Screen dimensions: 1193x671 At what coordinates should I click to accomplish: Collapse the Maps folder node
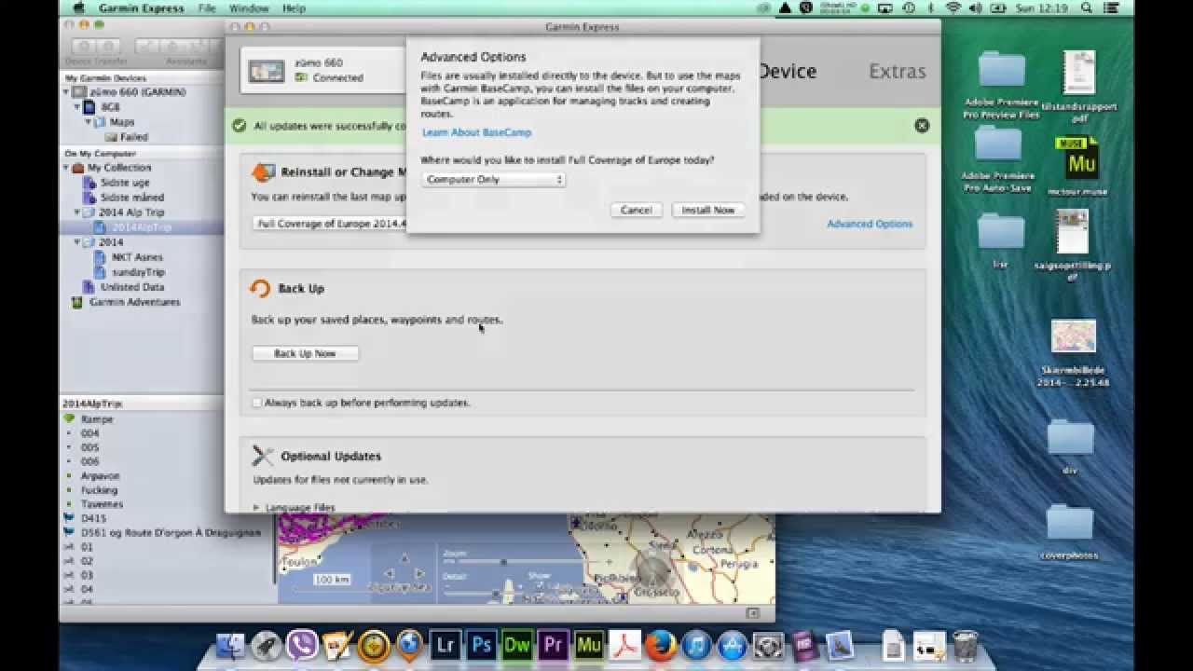(89, 122)
